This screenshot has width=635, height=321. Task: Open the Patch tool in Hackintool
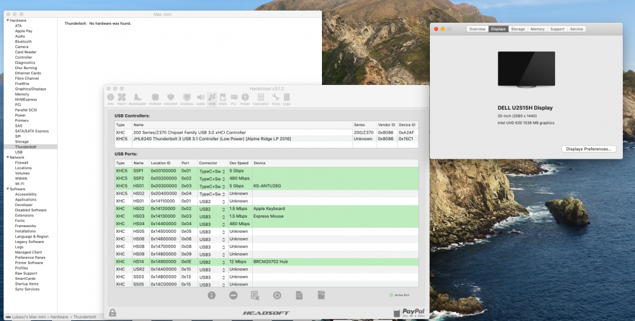click(121, 99)
